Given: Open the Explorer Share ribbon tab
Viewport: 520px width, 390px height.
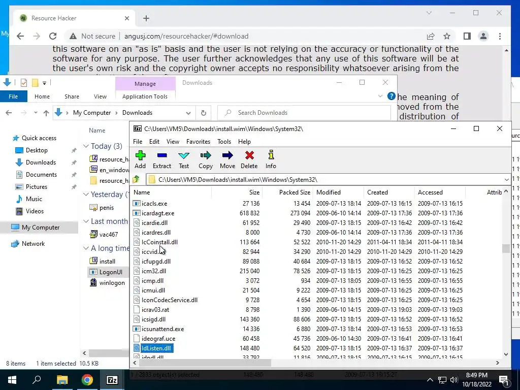Looking at the screenshot, I should click(x=72, y=96).
